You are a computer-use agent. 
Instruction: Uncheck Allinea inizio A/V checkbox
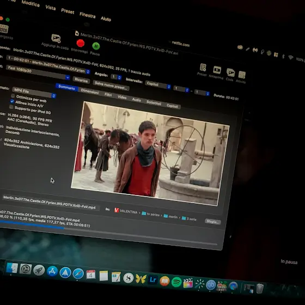(x=12, y=101)
